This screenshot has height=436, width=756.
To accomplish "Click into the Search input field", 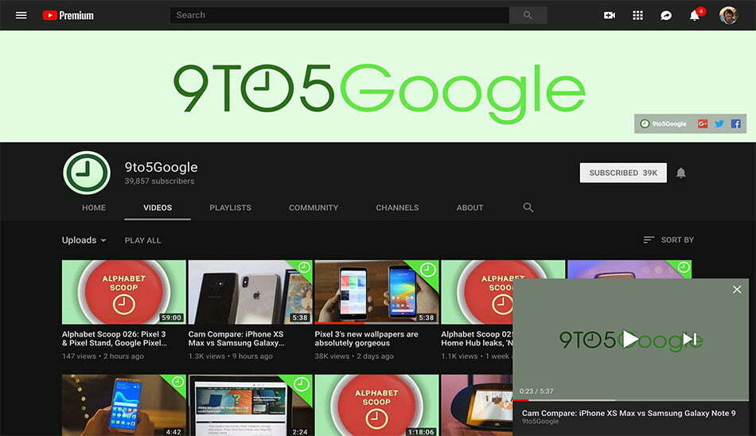I will tap(340, 15).
